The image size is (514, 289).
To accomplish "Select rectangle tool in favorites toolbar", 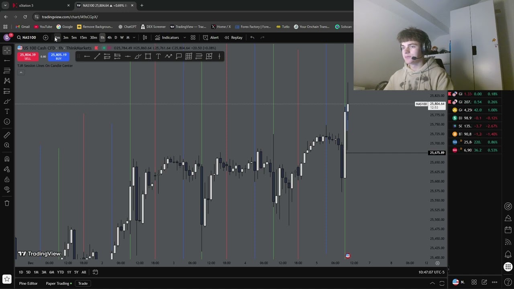I will (x=148, y=57).
